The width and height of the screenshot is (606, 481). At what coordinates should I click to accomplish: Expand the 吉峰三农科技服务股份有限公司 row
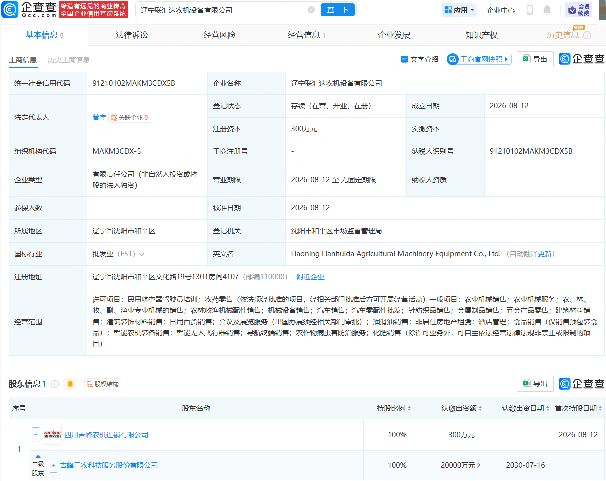pos(54,465)
